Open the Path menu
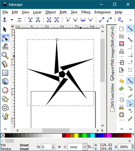This screenshot has width=135, height=151. [63, 12]
